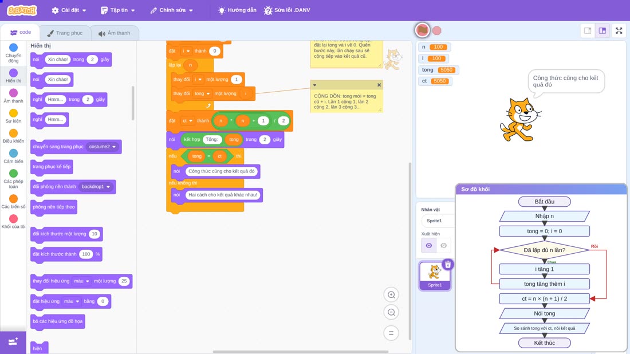Zoom out the code workspace

coord(391,312)
